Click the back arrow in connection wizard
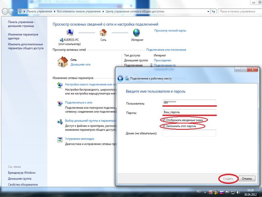The height and width of the screenshot is (197, 262). [120, 78]
